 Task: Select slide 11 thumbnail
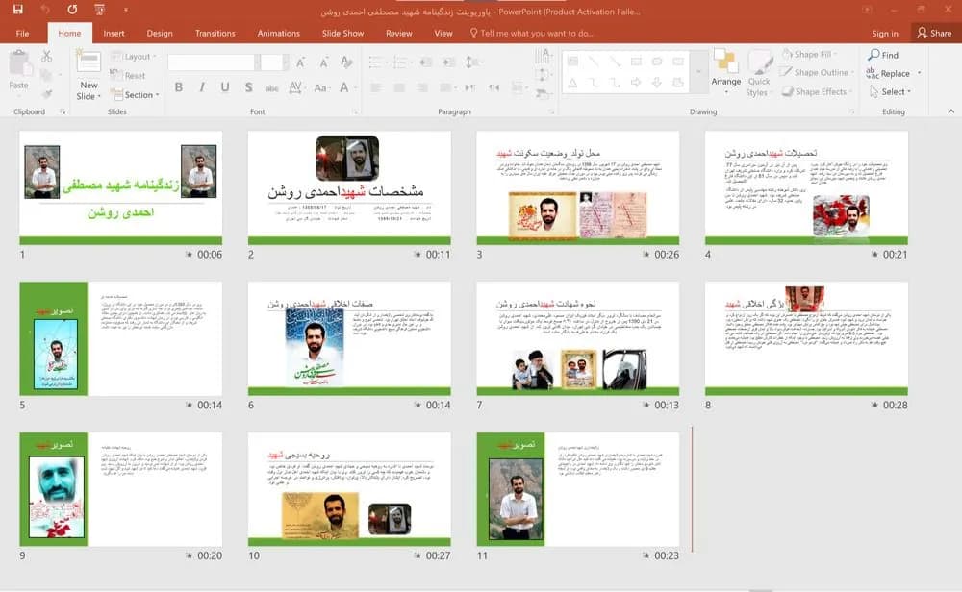coord(578,489)
